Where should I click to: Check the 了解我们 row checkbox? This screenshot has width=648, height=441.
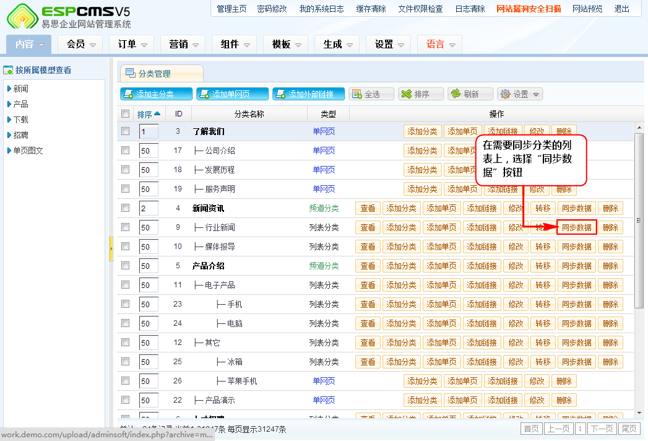(125, 131)
